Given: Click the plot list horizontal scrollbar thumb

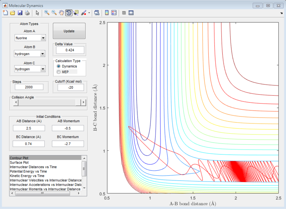Looking at the screenshot, I should click(x=42, y=193).
